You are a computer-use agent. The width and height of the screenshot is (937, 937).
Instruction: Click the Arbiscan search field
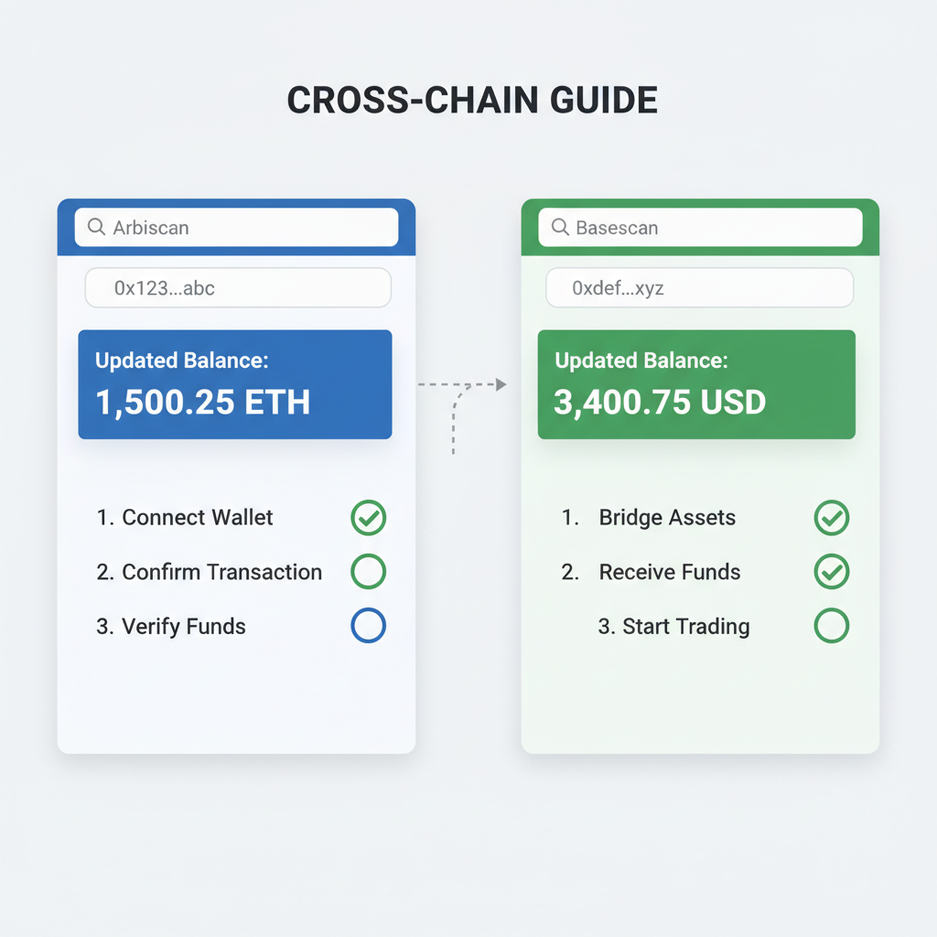click(x=236, y=227)
